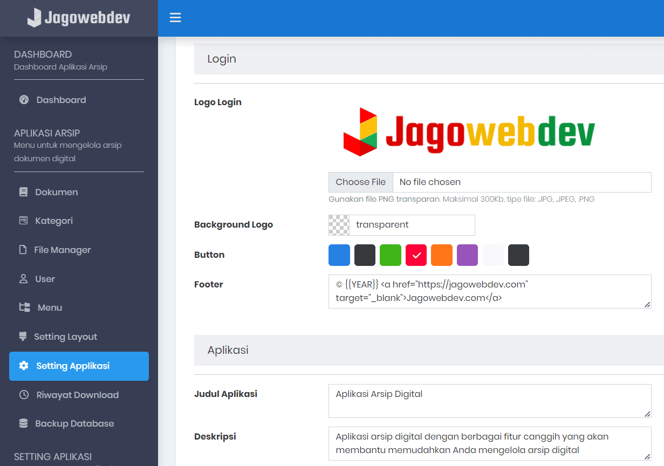This screenshot has height=466, width=664.
Task: Click the Menu tree icon in sidebar
Action: click(25, 307)
